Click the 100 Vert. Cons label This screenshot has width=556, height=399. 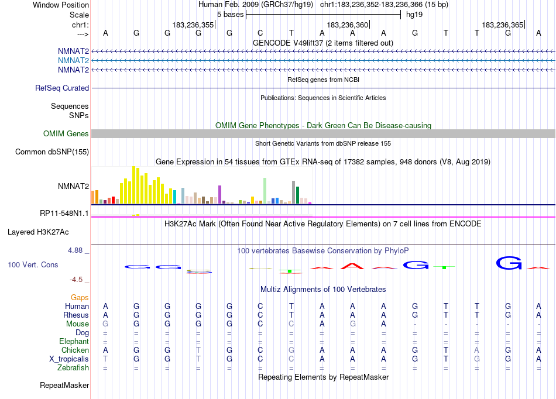point(33,264)
